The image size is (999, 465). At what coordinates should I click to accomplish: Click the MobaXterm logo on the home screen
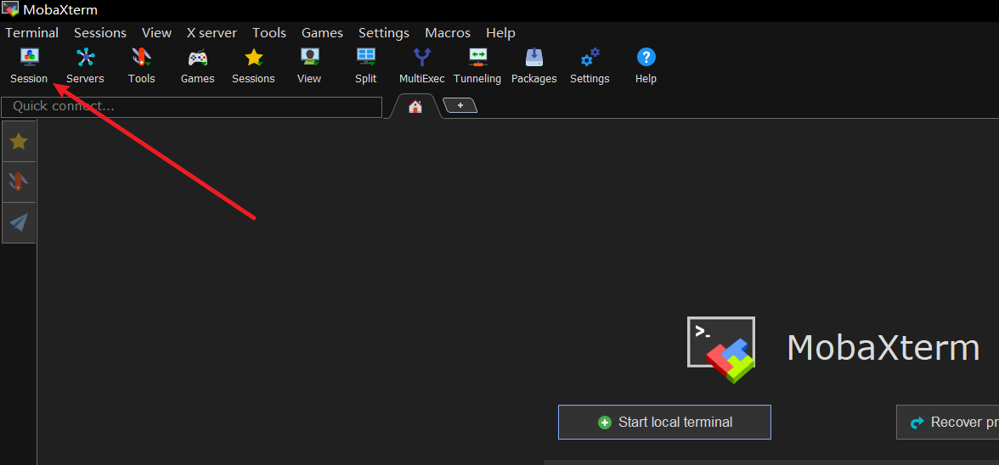click(721, 350)
